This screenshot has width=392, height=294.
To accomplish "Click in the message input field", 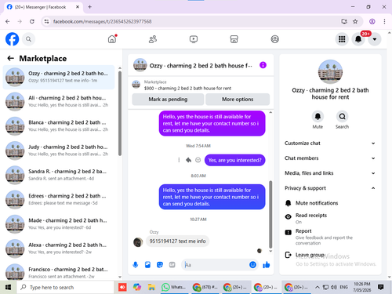I will click(x=216, y=265).
